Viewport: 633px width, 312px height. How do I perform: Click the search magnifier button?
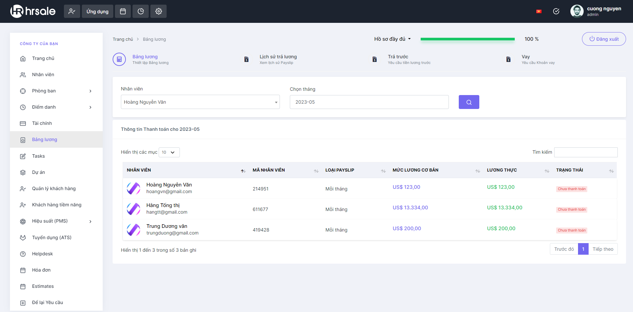point(469,102)
